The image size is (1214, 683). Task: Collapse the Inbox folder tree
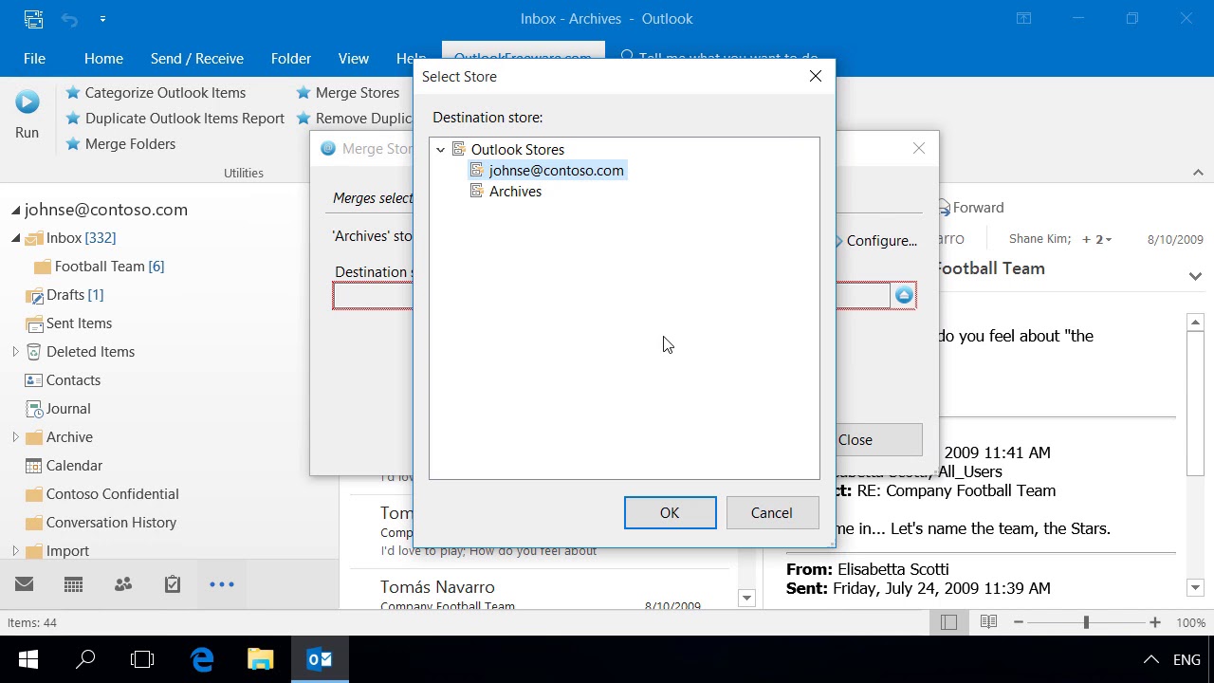pyautogui.click(x=16, y=239)
